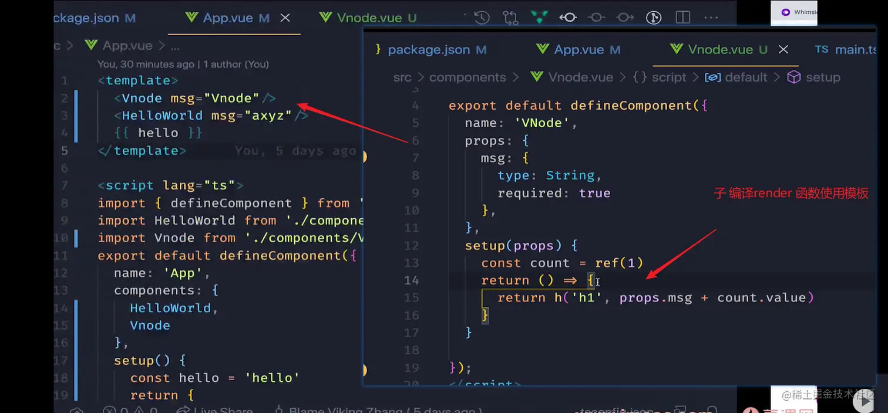This screenshot has width=888, height=413.
Task: Open the More Actions ellipsis menu
Action: pos(711,18)
